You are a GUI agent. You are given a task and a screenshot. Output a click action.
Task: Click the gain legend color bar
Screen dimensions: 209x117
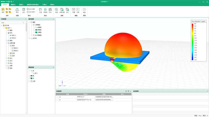tap(192, 42)
